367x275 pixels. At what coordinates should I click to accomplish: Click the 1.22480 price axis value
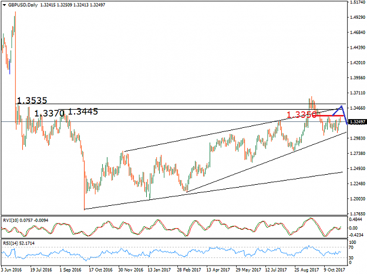click(358, 184)
